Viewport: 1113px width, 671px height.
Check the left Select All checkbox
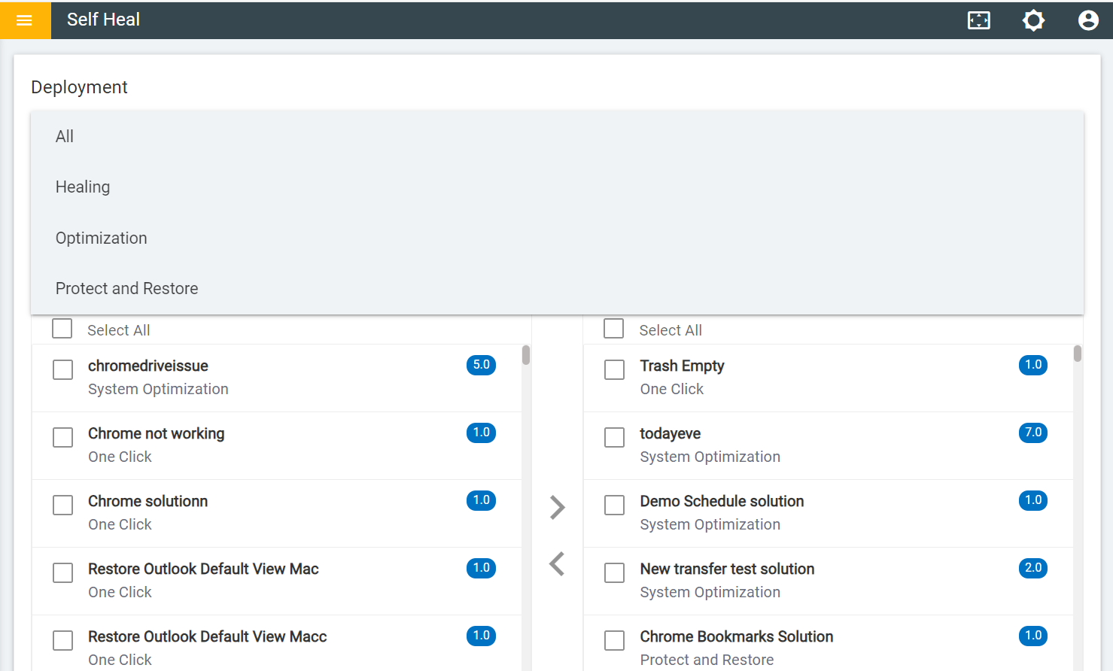[62, 329]
